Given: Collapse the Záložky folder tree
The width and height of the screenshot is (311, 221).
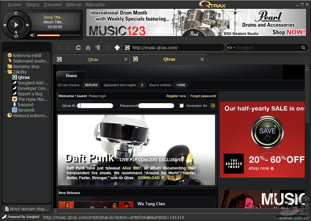Looking at the screenshot, I should tap(5, 72).
